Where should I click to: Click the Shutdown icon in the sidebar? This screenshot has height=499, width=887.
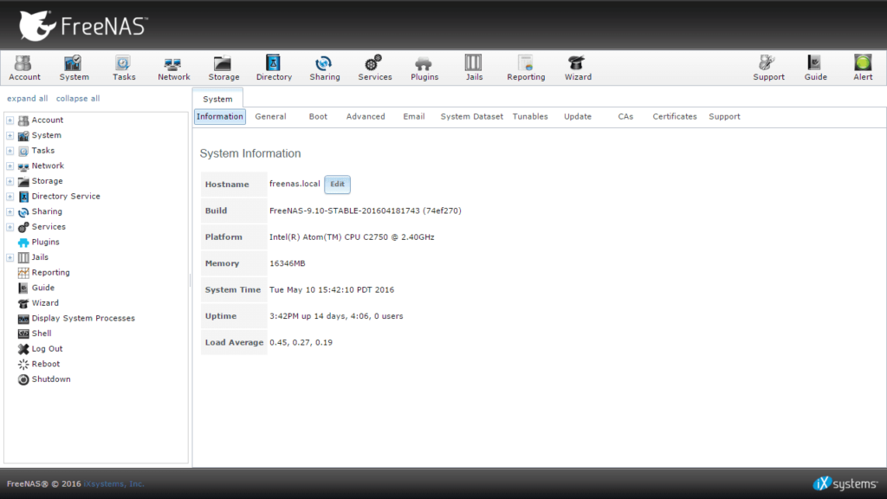pos(23,379)
